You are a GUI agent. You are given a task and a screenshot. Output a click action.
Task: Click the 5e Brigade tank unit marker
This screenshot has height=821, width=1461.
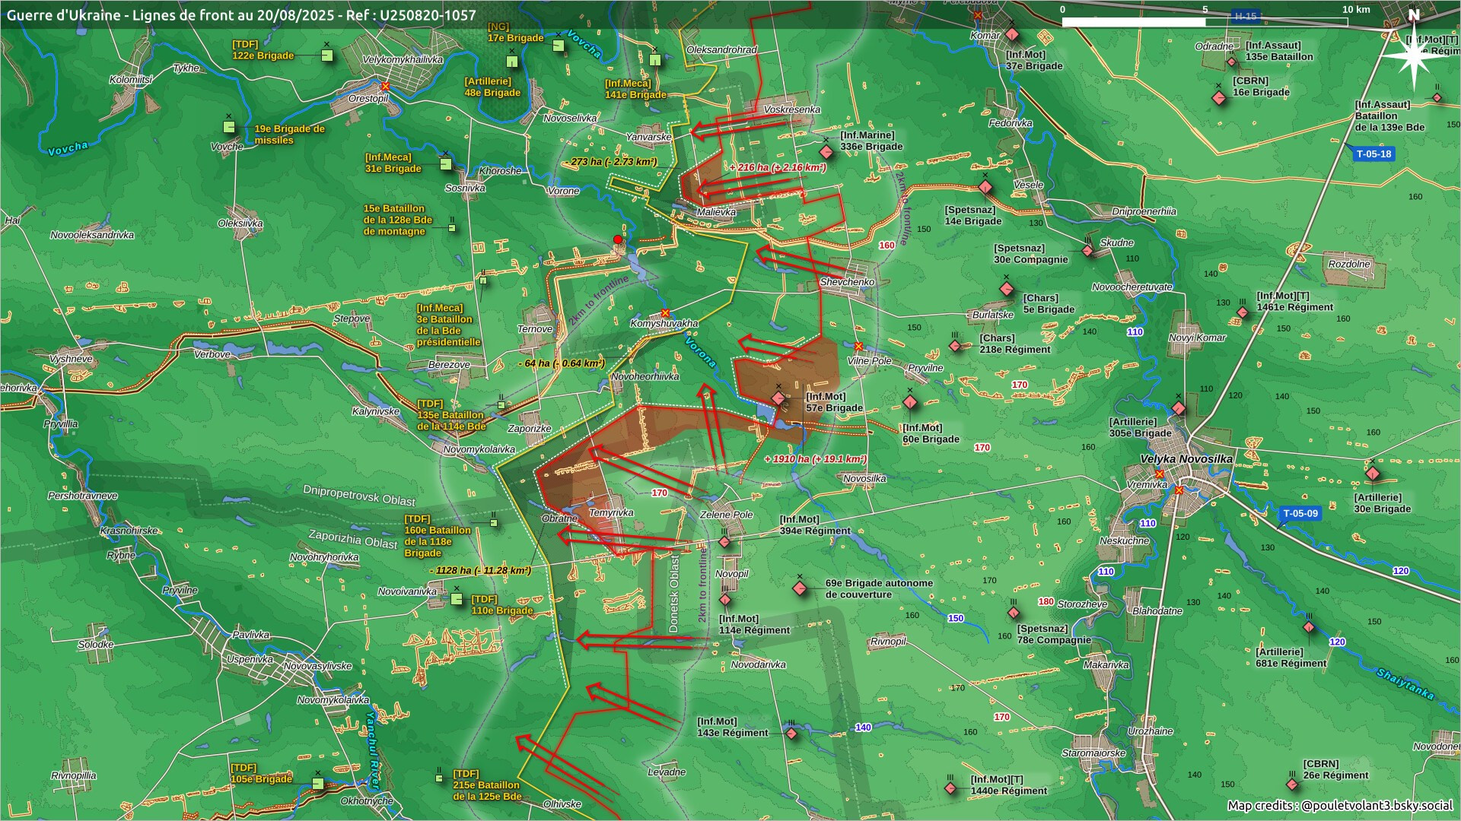[x=1006, y=289]
